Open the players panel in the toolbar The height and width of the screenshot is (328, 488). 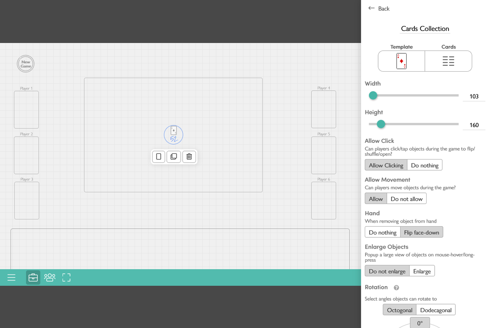point(50,277)
